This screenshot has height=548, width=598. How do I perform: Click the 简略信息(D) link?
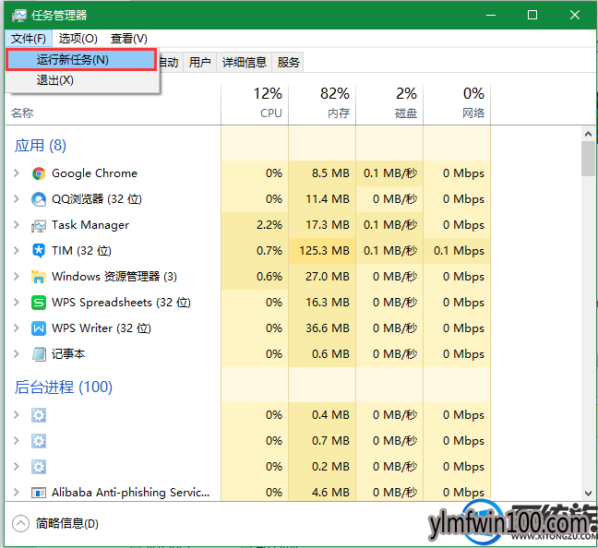click(x=66, y=523)
